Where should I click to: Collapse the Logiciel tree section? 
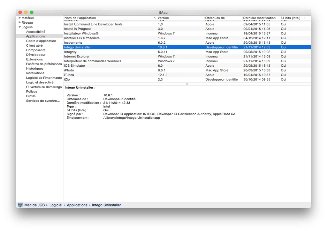pyautogui.click(x=19, y=27)
